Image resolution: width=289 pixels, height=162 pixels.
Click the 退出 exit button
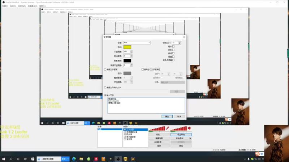[x=181, y=146]
